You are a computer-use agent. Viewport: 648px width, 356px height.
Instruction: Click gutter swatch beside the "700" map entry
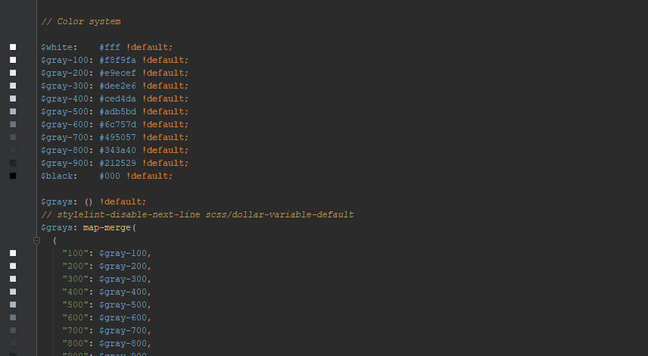13,330
